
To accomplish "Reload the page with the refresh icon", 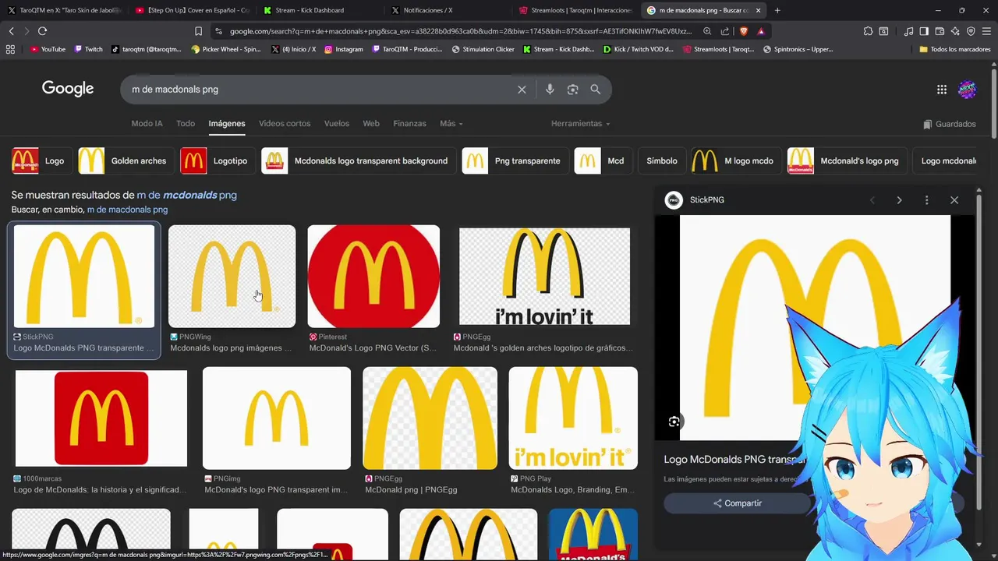I will [42, 31].
